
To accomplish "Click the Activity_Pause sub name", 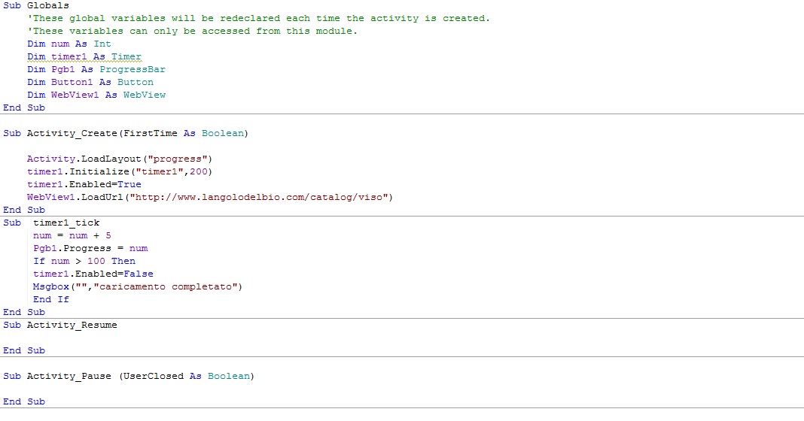I will [x=69, y=375].
